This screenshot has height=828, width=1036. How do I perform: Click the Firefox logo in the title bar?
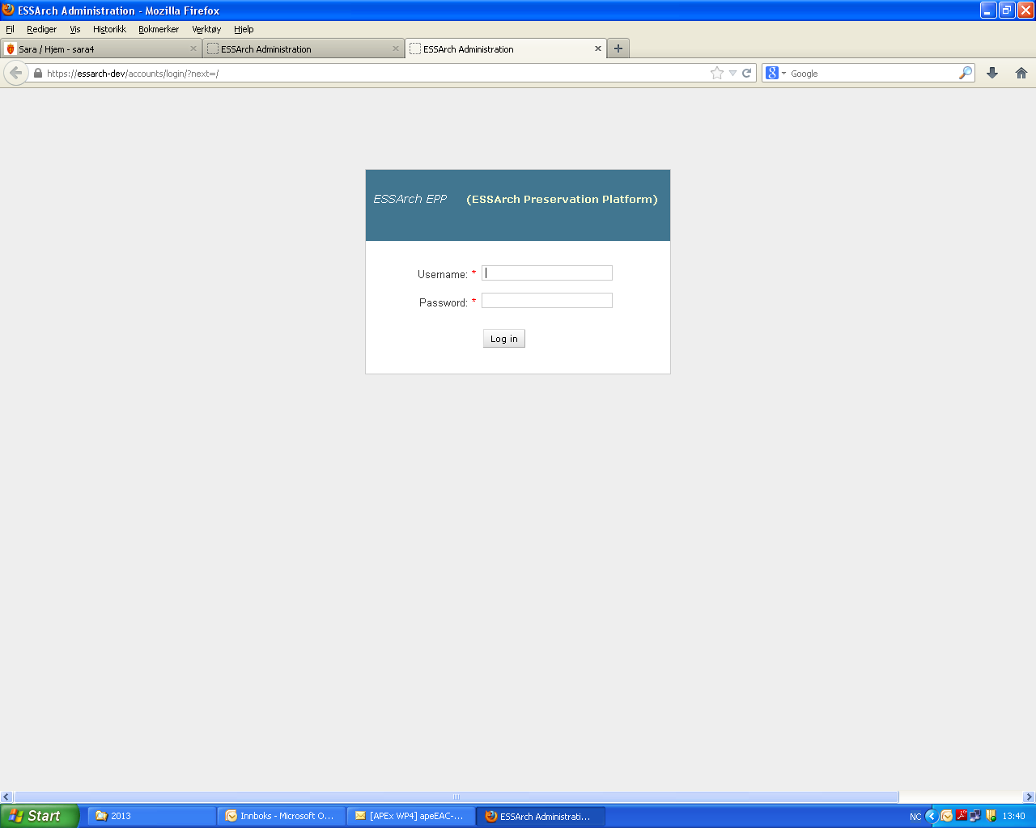8,10
